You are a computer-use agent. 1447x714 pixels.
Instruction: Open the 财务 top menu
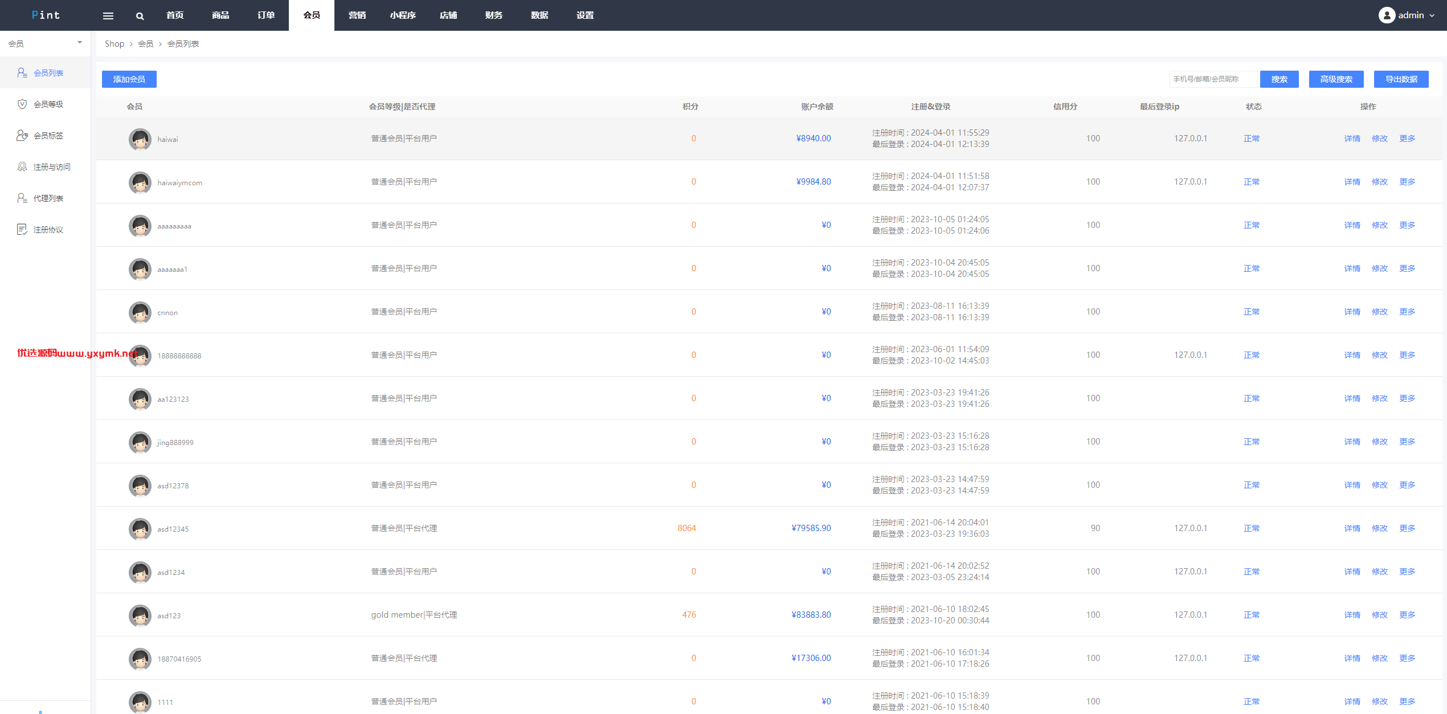(x=494, y=15)
